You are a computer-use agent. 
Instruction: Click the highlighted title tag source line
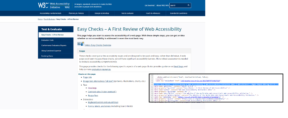pyautogui.click(x=216, y=84)
